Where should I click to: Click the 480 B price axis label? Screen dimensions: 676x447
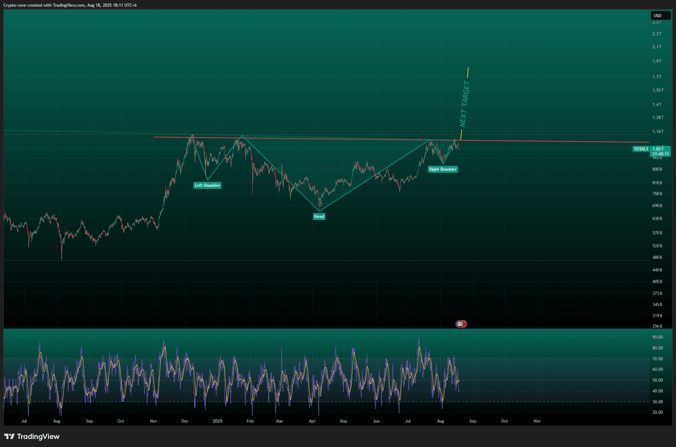[x=657, y=257]
